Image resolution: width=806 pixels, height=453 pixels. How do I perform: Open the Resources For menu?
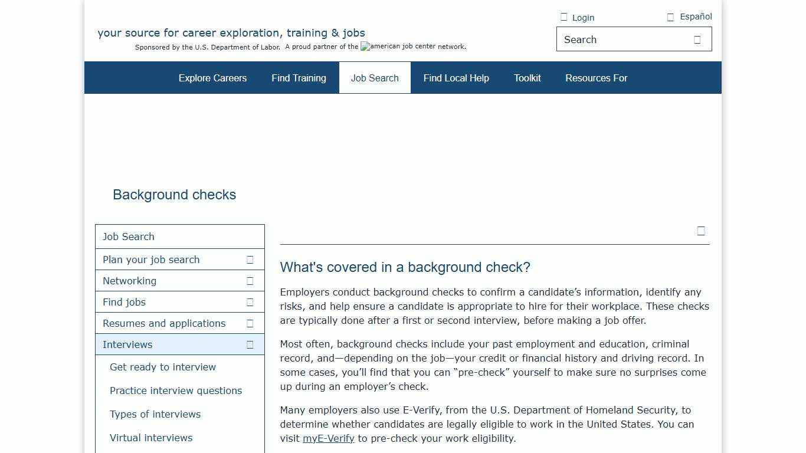(597, 78)
